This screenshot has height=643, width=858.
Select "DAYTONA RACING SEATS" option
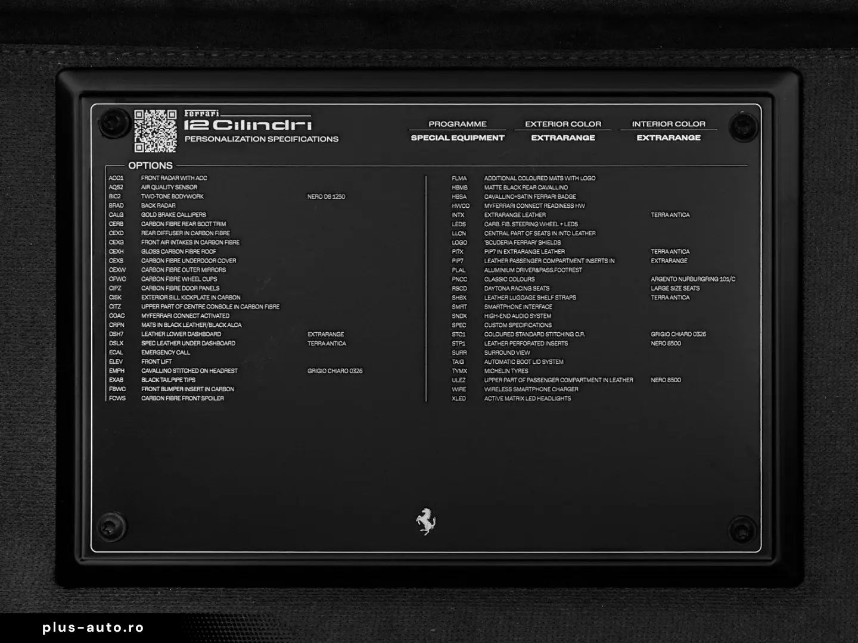(x=517, y=288)
